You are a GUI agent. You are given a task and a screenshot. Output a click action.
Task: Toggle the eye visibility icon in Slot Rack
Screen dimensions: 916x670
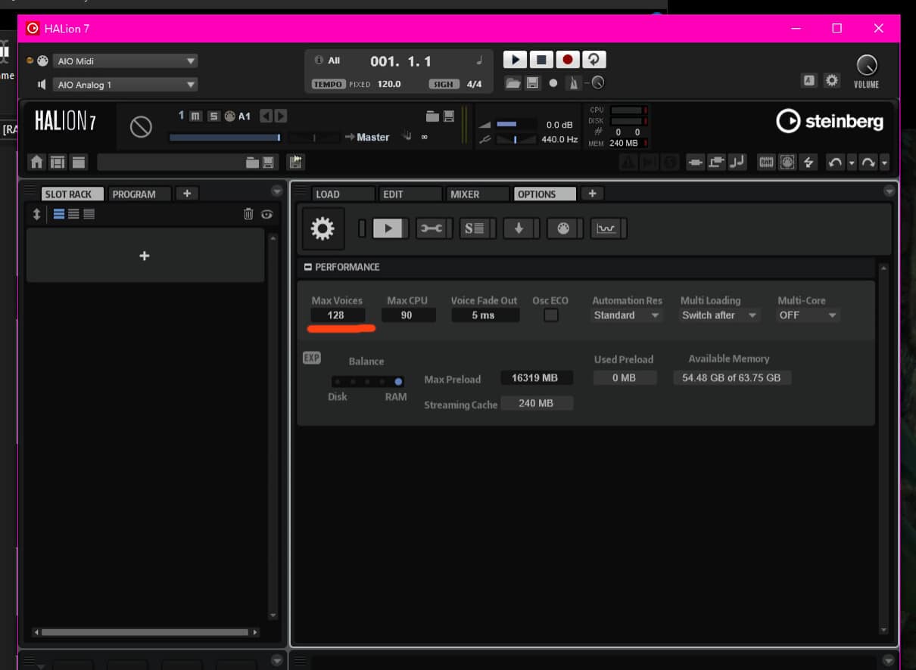point(266,214)
